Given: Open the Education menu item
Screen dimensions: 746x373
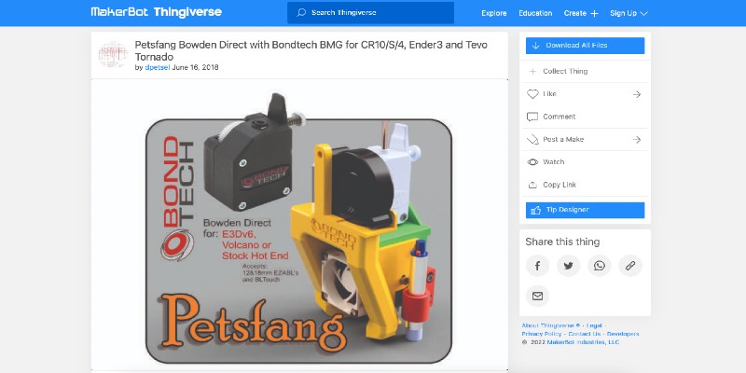Looking at the screenshot, I should (535, 13).
